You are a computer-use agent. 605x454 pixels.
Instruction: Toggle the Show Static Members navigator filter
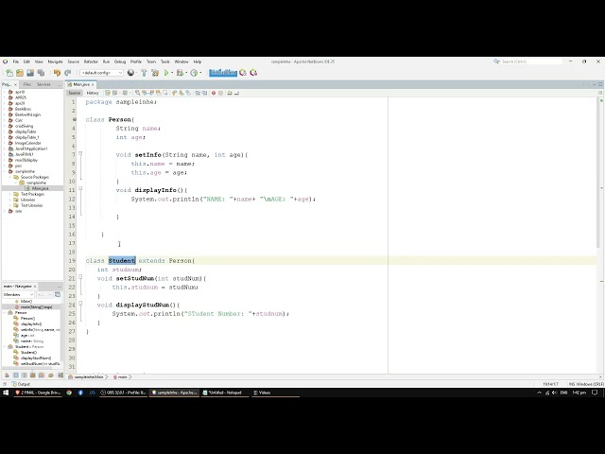coord(25,375)
